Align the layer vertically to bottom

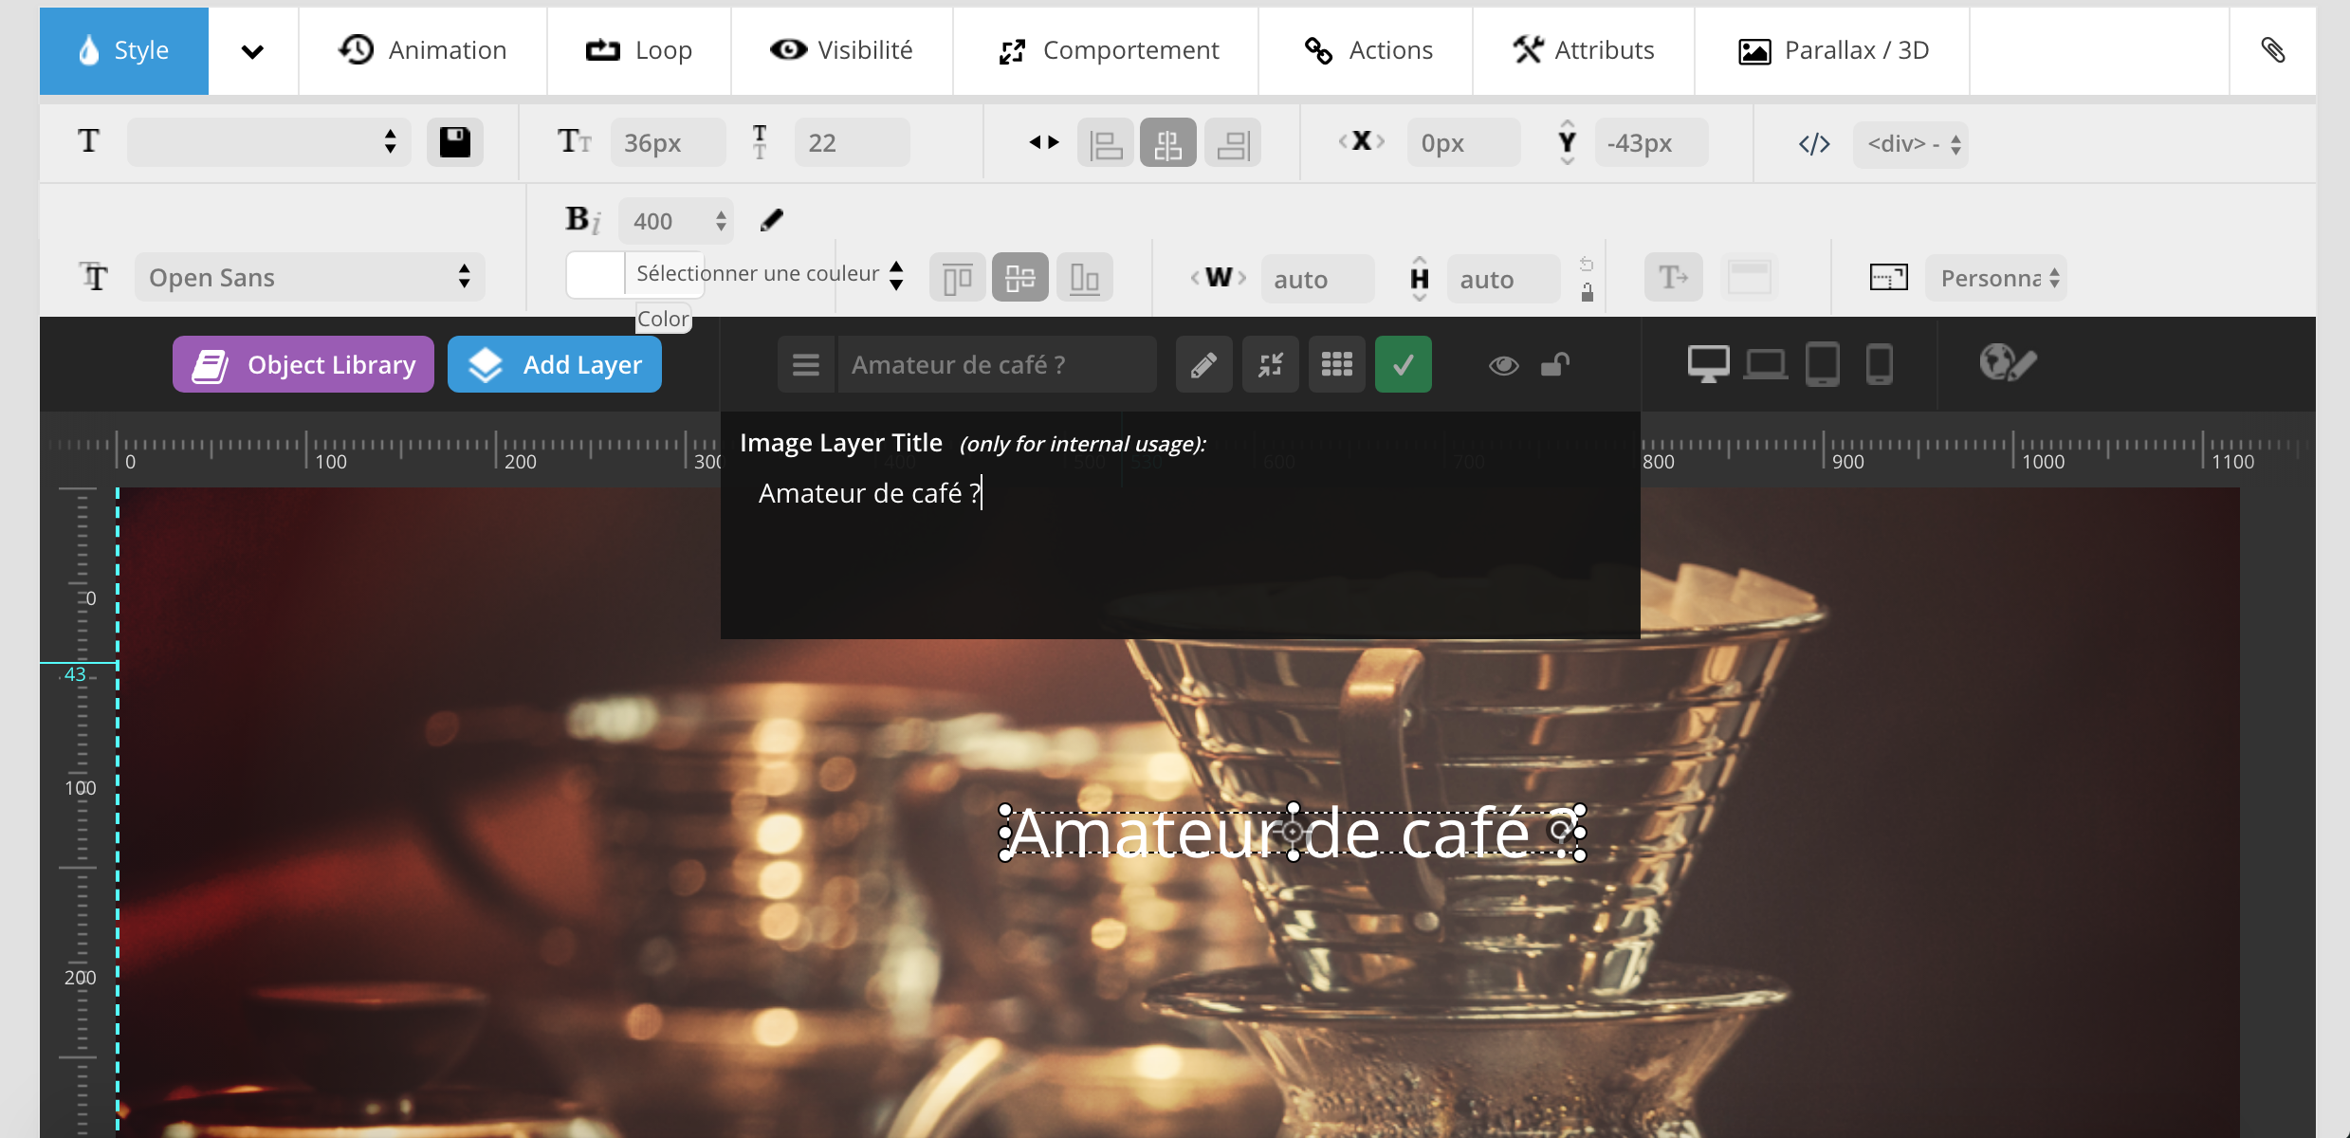tap(1084, 279)
